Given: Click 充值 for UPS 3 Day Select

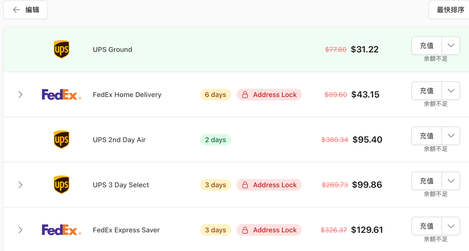Looking at the screenshot, I should point(427,181).
